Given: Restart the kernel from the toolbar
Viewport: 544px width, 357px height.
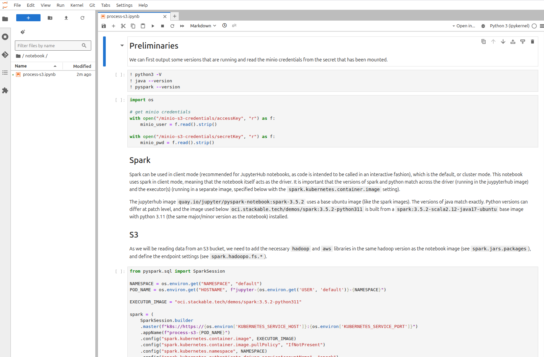Looking at the screenshot, I should click(x=172, y=26).
